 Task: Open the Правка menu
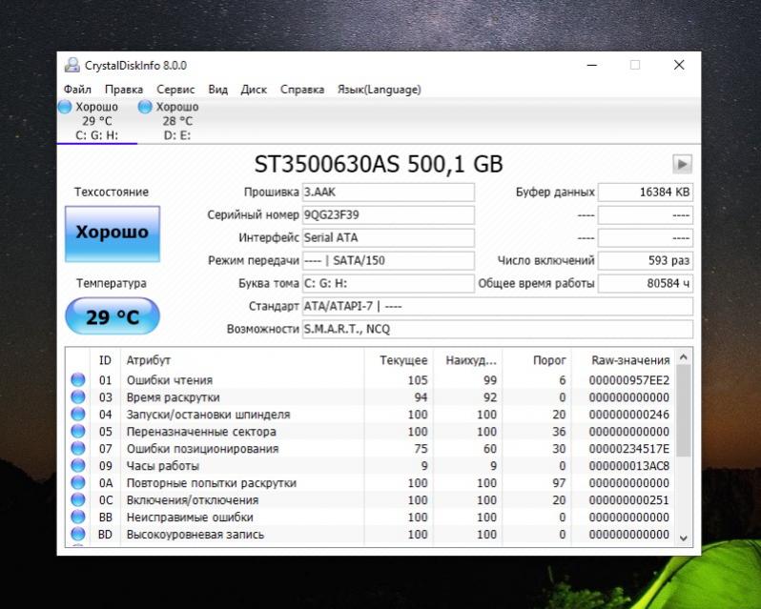coord(124,90)
